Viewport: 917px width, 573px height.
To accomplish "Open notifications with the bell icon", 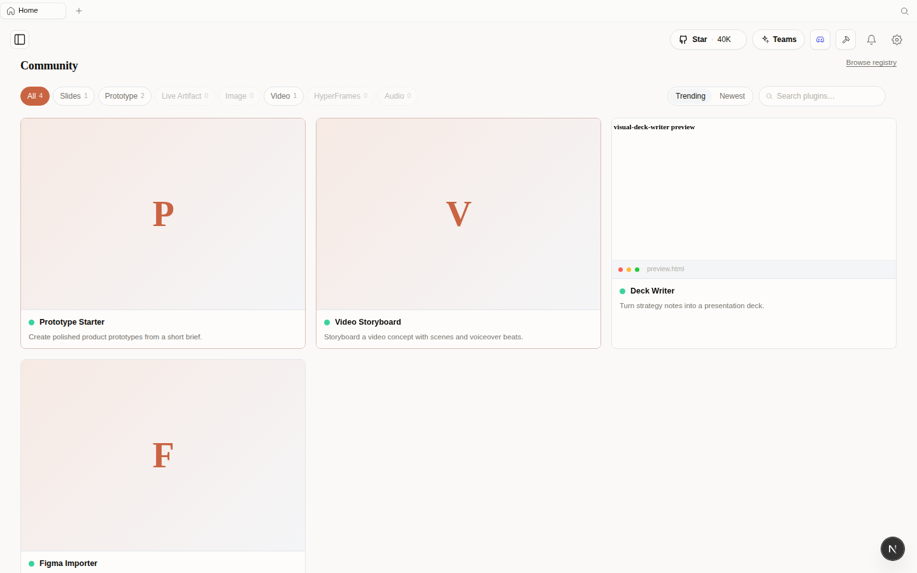I will (x=871, y=39).
